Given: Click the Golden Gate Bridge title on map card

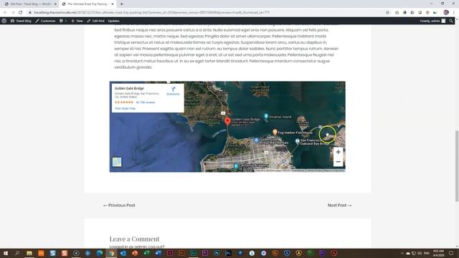Looking at the screenshot, I should pos(129,88).
